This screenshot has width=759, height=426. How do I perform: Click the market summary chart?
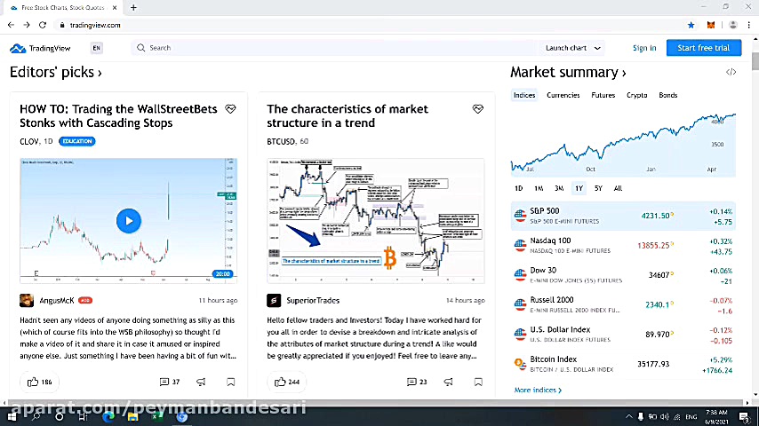tap(623, 144)
